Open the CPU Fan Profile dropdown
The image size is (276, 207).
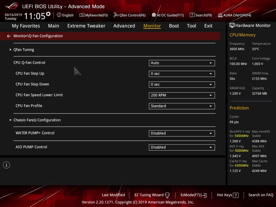[x=182, y=106]
